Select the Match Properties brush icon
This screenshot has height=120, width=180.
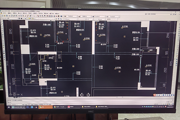point(26,16)
